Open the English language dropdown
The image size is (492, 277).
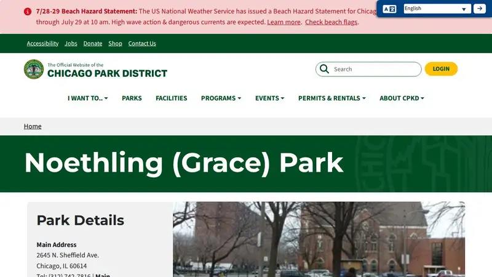coord(437,9)
